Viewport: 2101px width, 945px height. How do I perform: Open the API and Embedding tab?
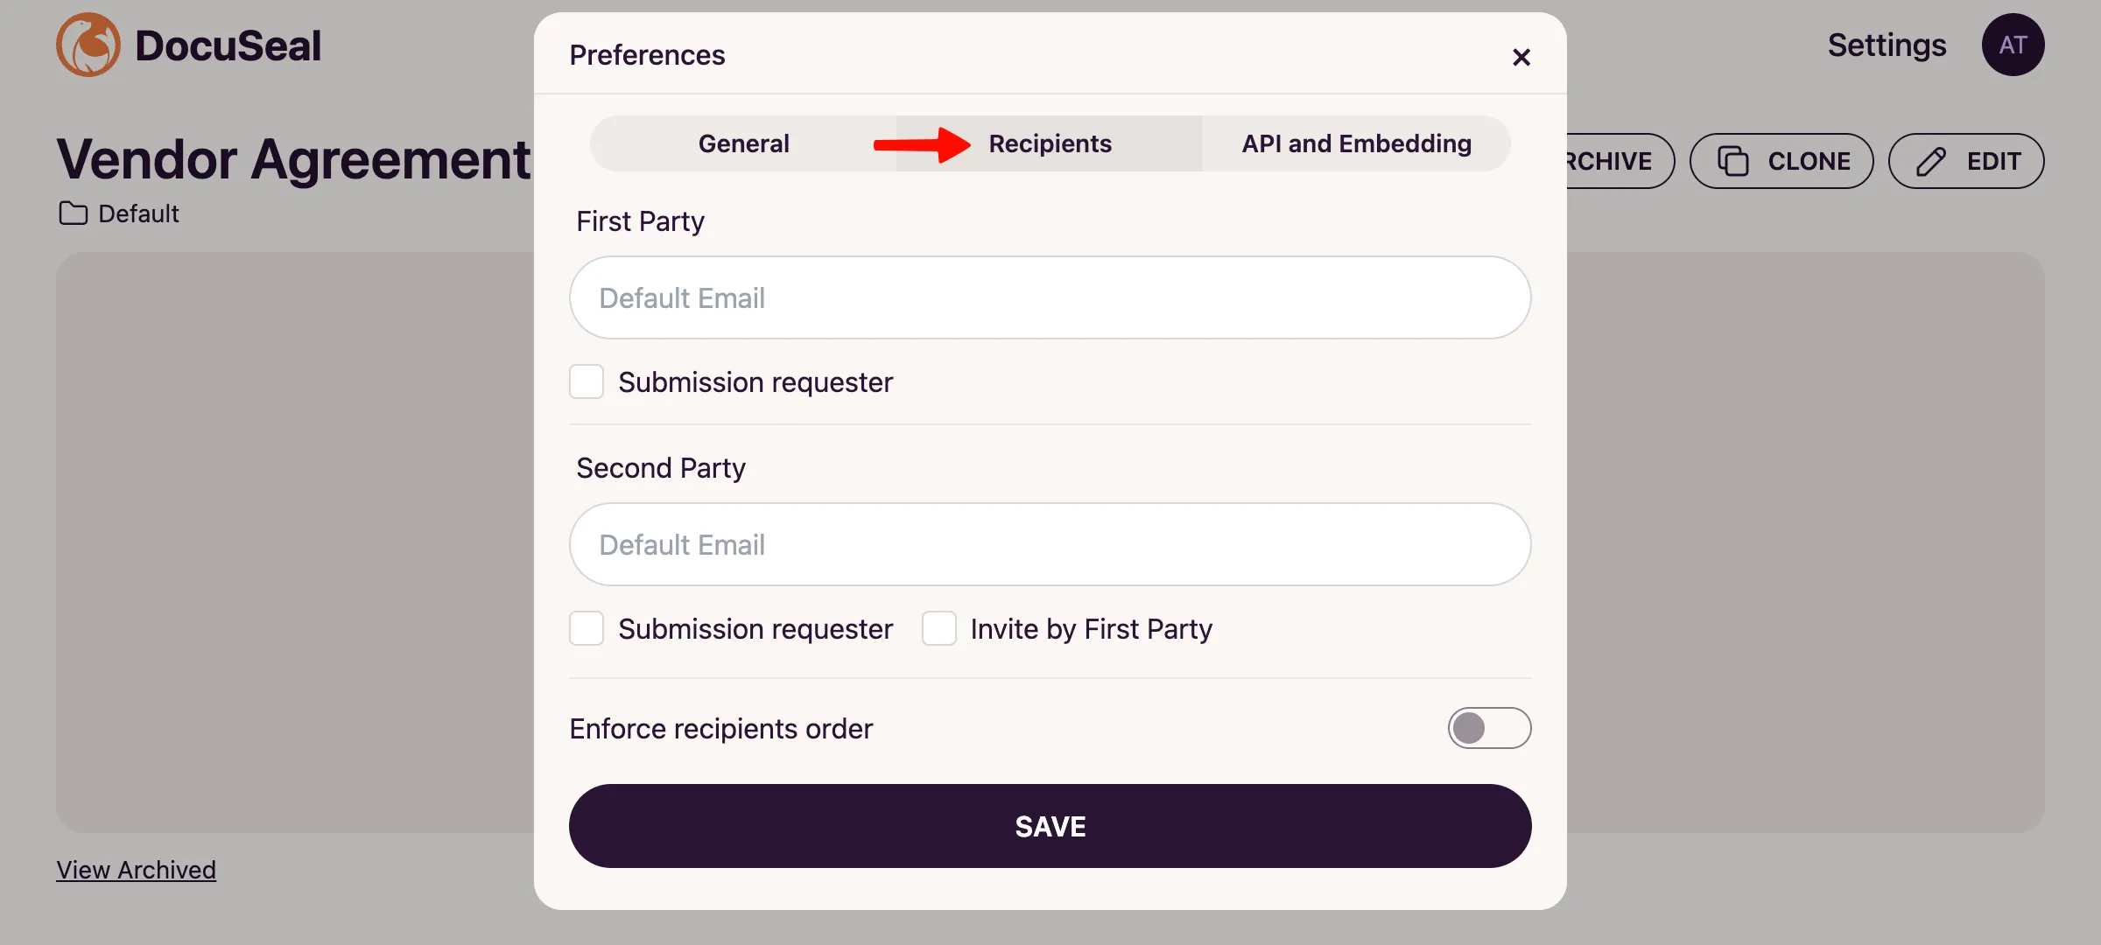click(1356, 143)
